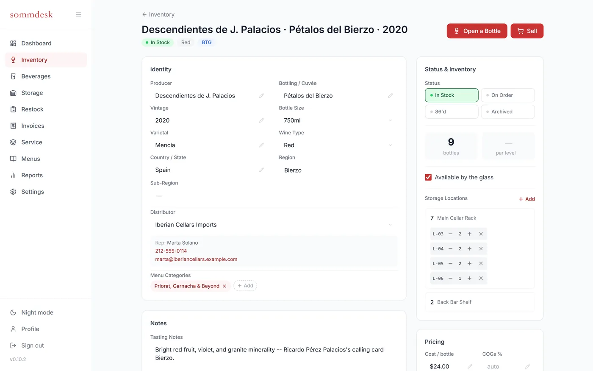Edit Cost per bottle pencil icon

(470, 366)
